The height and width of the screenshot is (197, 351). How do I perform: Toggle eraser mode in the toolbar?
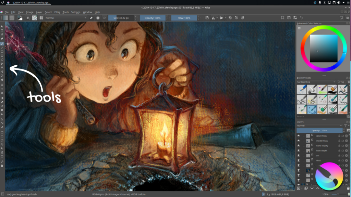pyautogui.click(x=91, y=18)
